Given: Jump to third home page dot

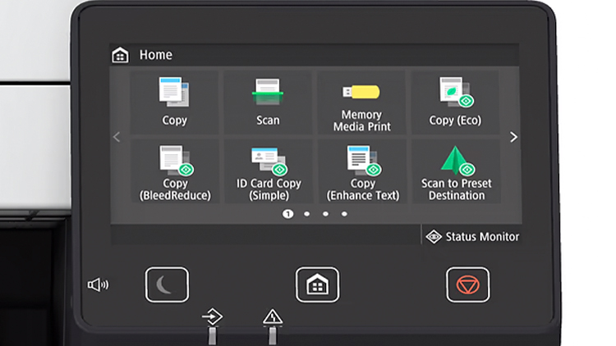Looking at the screenshot, I should click(x=325, y=214).
